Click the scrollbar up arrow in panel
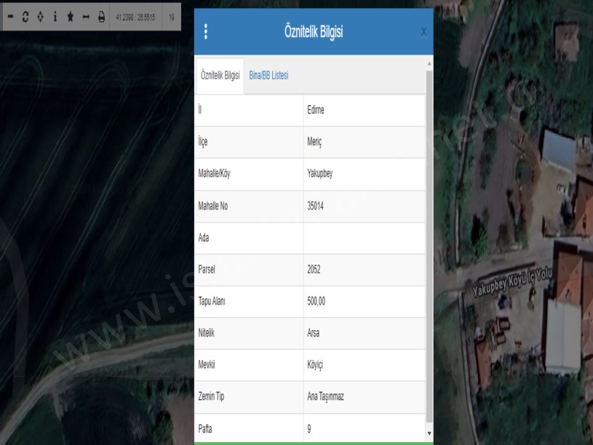 point(429,65)
